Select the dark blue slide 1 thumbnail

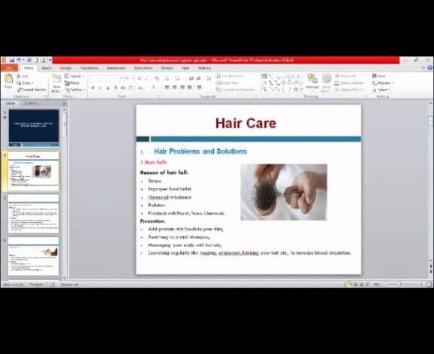coord(34,127)
